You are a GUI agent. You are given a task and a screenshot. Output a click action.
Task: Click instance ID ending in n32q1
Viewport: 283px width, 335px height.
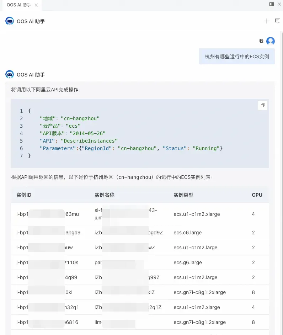(48, 307)
